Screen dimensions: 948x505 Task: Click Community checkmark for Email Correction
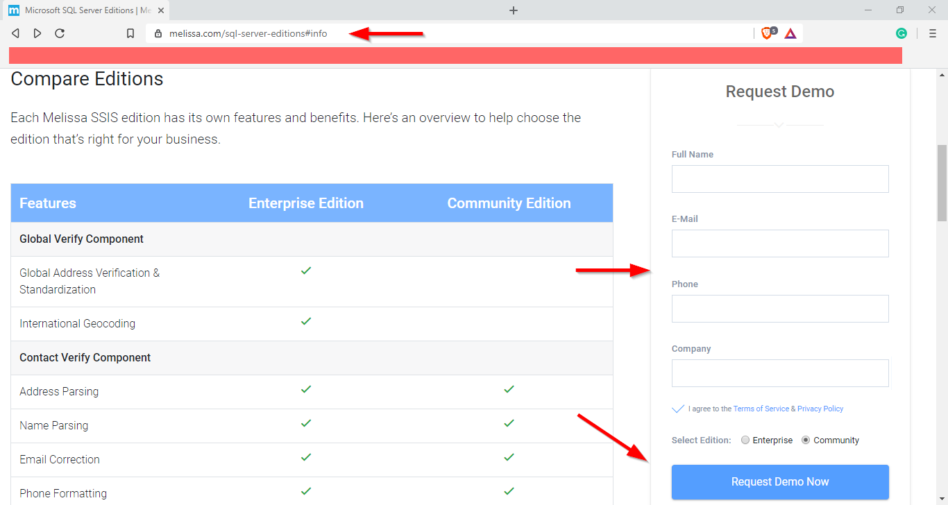coord(509,457)
